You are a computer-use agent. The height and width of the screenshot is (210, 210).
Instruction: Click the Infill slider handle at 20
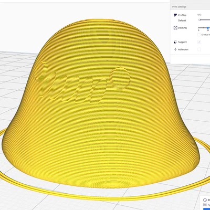pyautogui.click(x=208, y=28)
